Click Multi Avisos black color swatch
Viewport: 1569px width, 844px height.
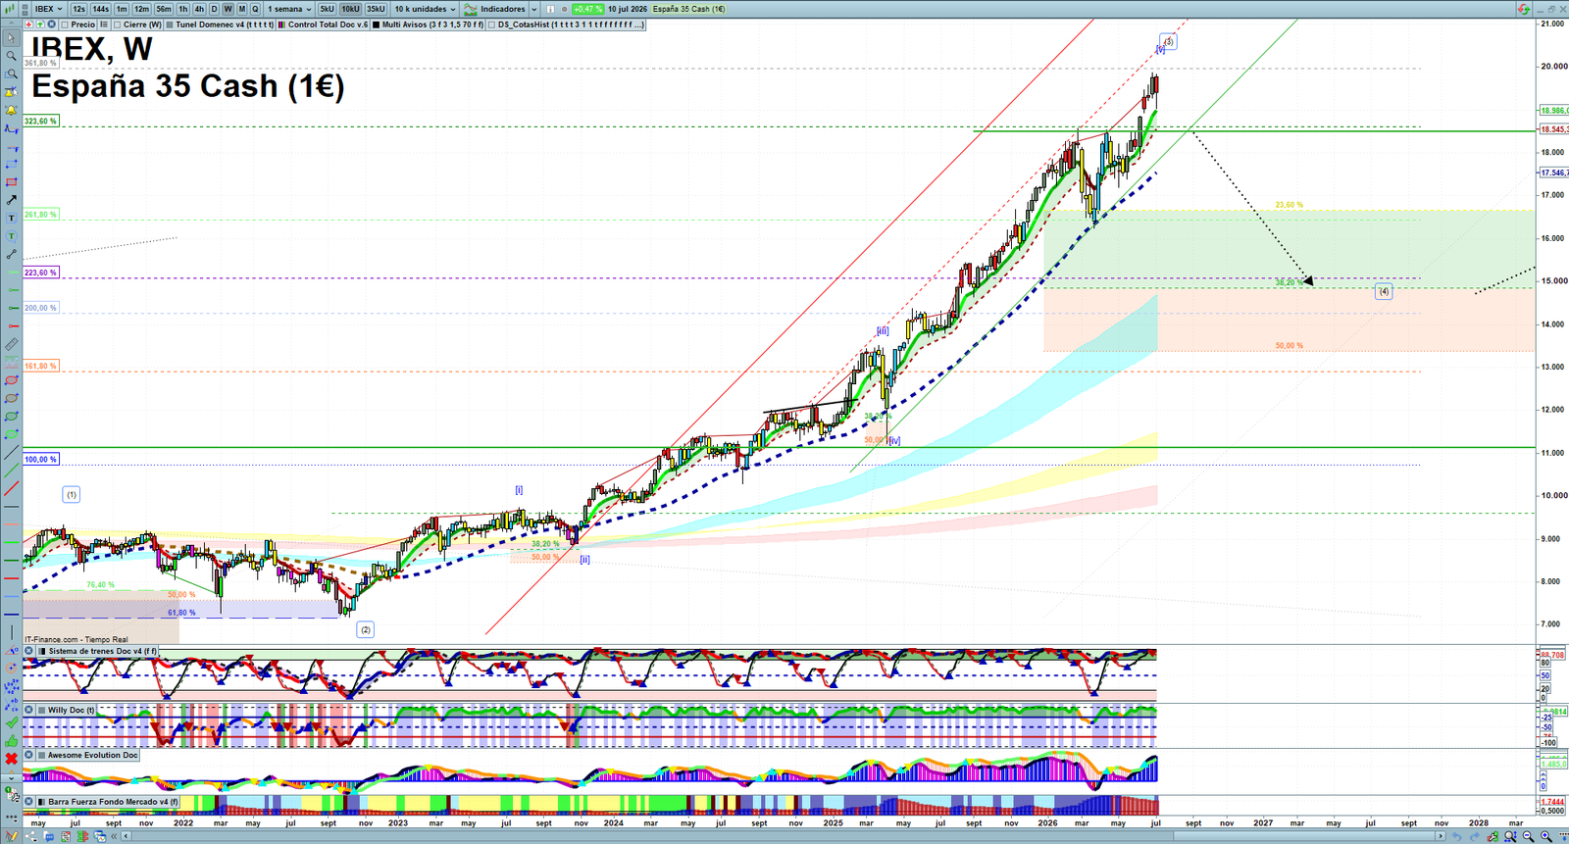pyautogui.click(x=377, y=25)
